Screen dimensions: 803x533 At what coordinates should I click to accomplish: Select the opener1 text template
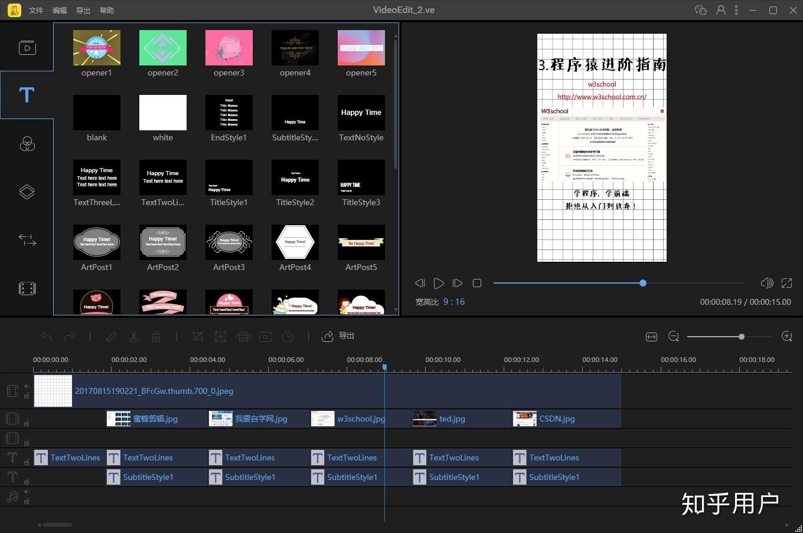(97, 54)
